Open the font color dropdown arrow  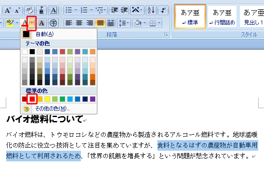[x=32, y=23]
